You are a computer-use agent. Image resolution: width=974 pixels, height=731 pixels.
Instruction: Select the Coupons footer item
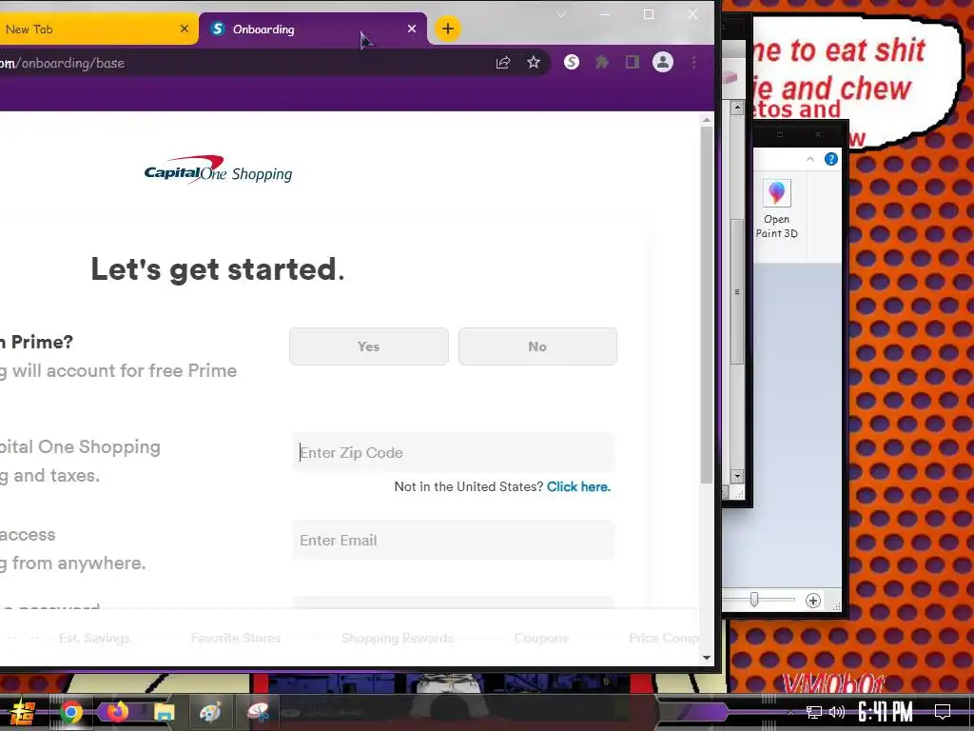pyautogui.click(x=541, y=638)
